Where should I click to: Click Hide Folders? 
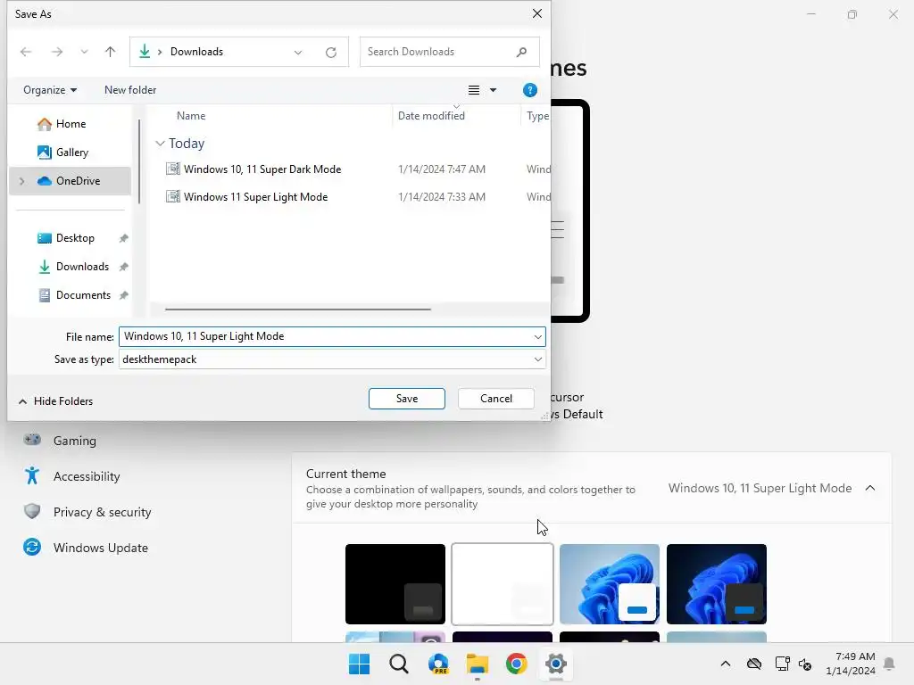tap(55, 400)
